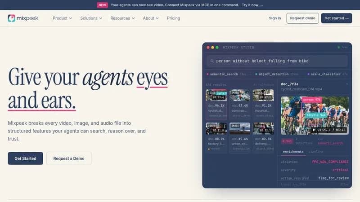Screen dimensions: 360x202
Task: Click the 01:23.4 / 03:45 timestamp
Action: click(x=331, y=130)
